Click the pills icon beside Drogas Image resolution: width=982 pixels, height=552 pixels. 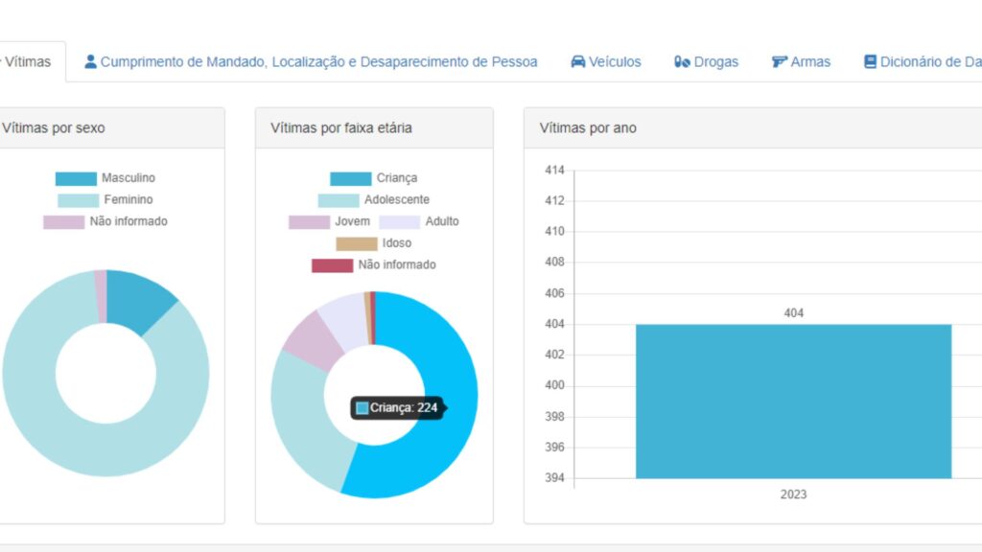[682, 61]
